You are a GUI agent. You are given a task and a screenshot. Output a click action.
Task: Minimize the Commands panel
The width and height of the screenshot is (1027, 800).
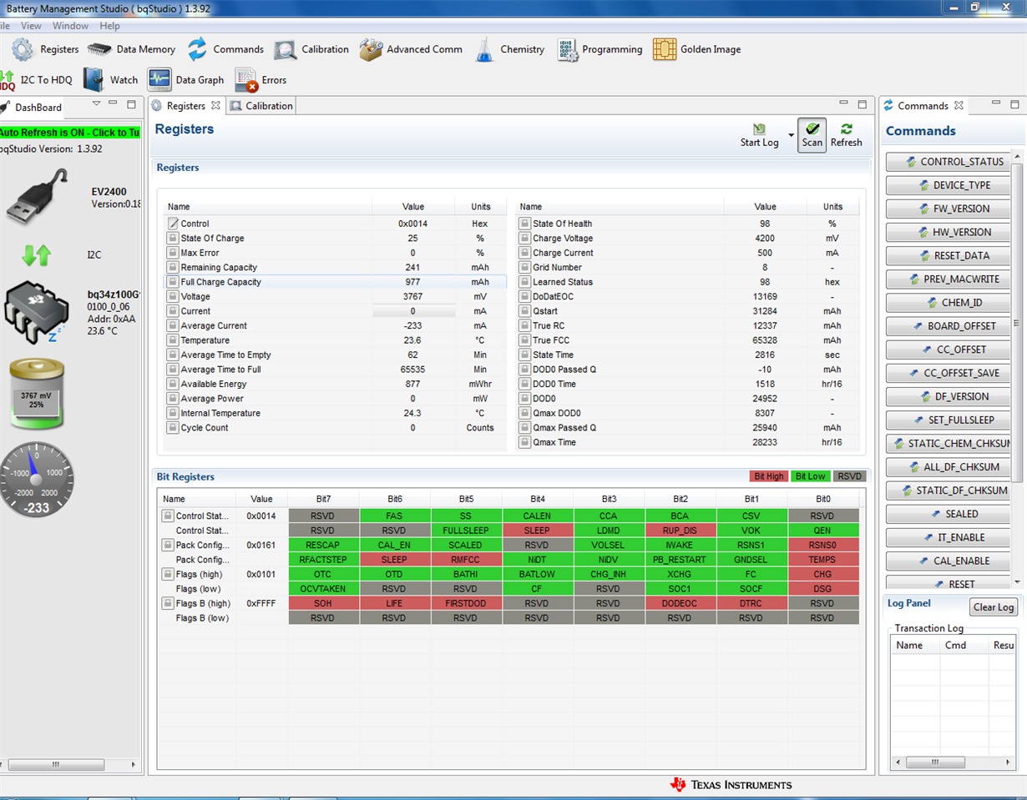[x=997, y=103]
